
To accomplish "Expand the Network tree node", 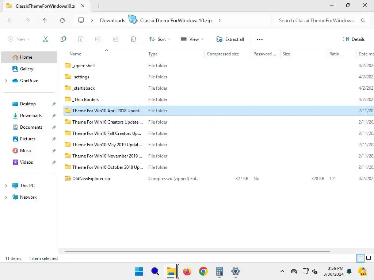I will pyautogui.click(x=6, y=197).
